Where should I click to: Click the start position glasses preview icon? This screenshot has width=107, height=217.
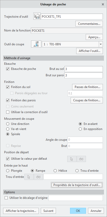pyautogui.click(x=81, y=159)
